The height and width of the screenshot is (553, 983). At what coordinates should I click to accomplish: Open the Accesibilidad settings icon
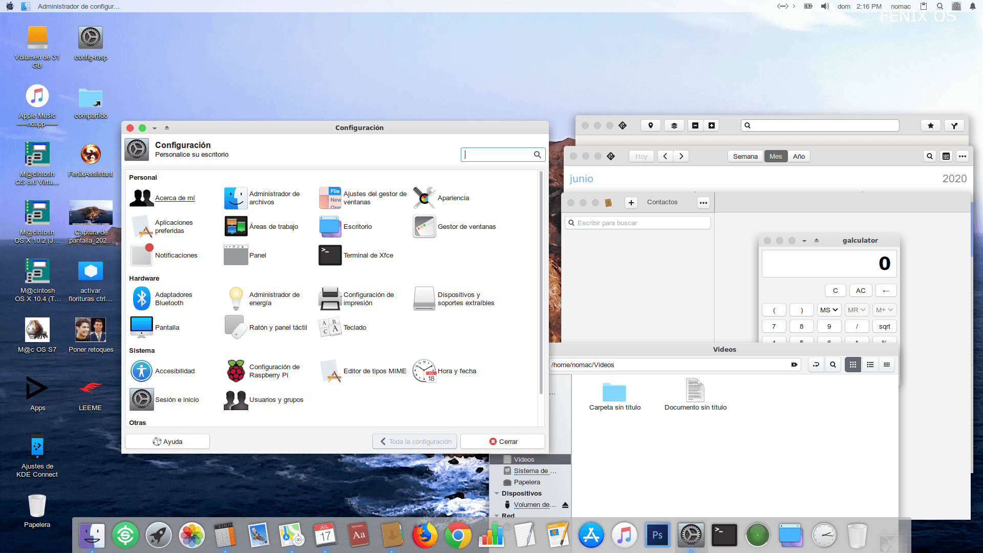coord(141,371)
